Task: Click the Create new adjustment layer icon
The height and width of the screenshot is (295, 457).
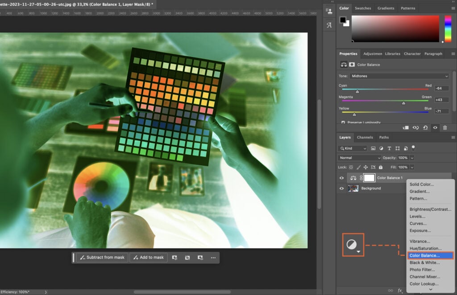Action: pos(353,244)
